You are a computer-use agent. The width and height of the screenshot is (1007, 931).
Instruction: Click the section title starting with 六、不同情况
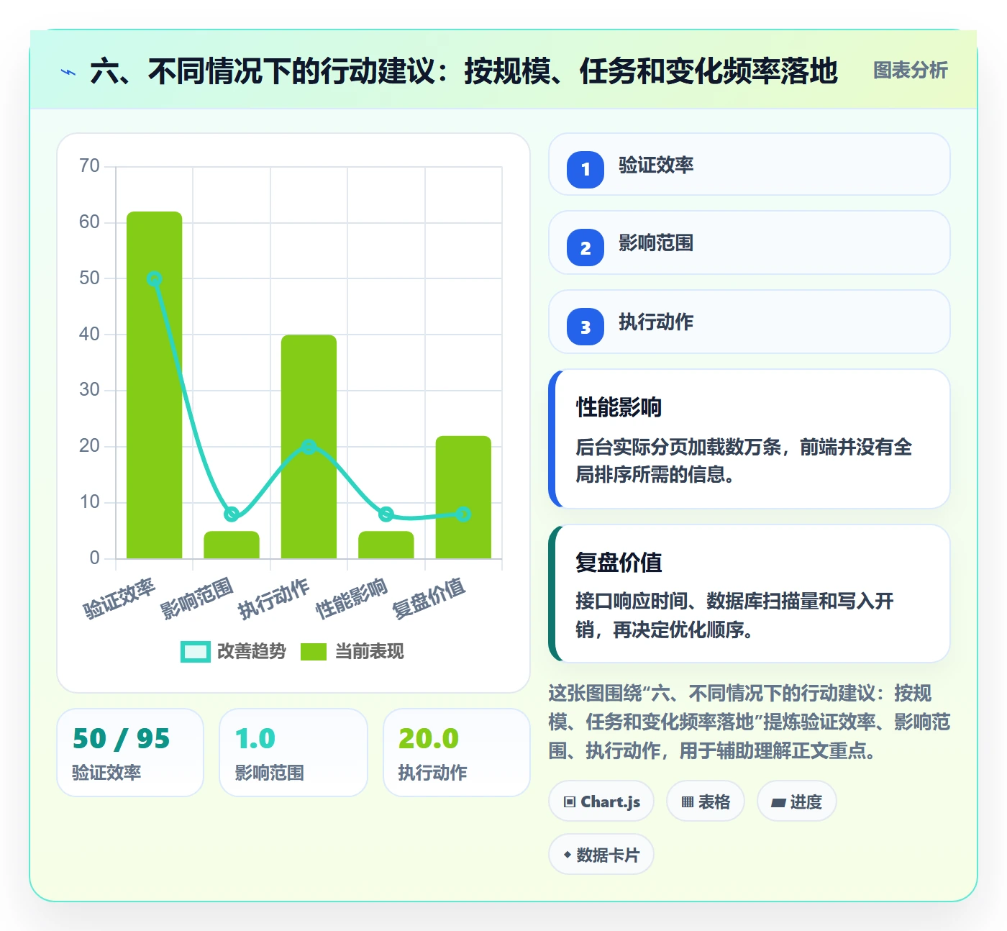(x=464, y=71)
